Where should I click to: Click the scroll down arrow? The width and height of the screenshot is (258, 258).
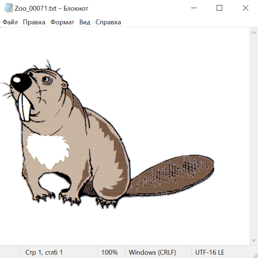pyautogui.click(x=253, y=240)
